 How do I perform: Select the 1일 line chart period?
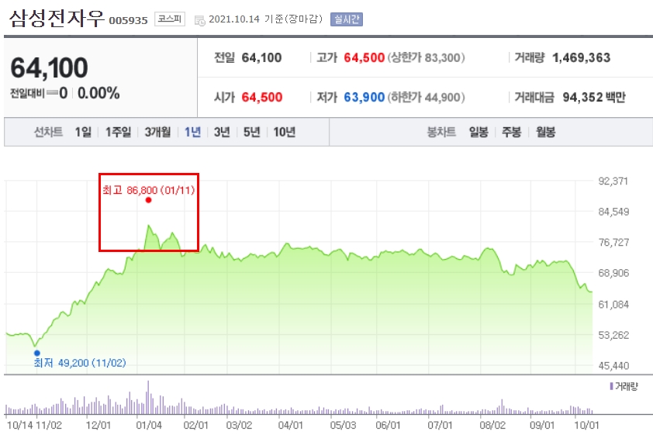(83, 133)
